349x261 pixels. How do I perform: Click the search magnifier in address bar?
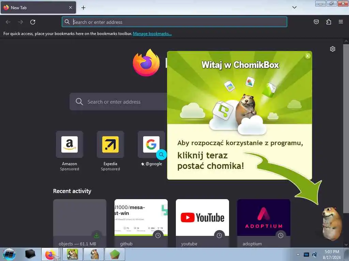(x=67, y=22)
